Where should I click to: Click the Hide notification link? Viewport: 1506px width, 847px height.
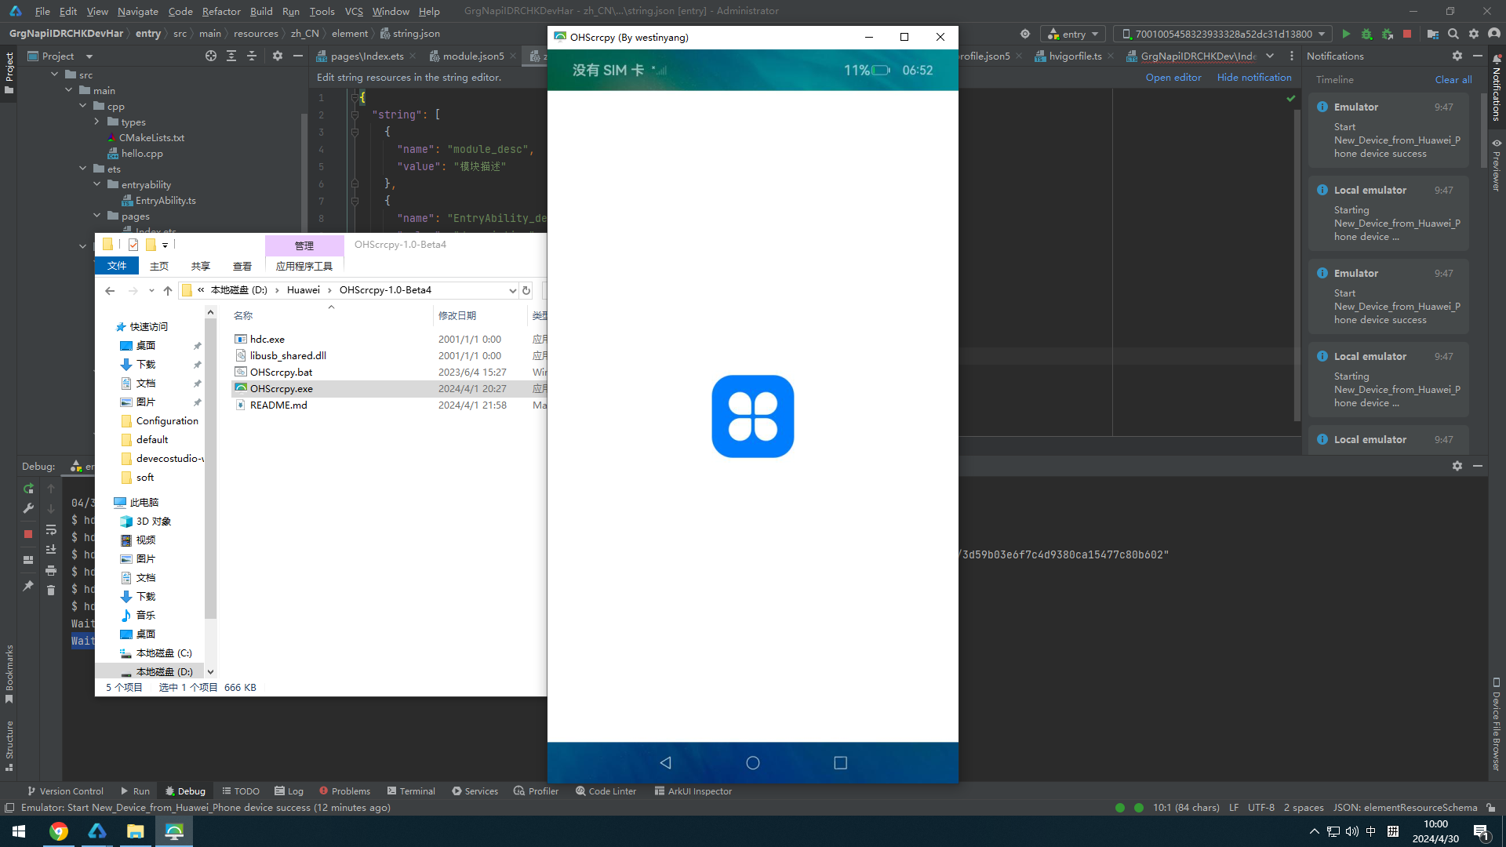[x=1254, y=77]
